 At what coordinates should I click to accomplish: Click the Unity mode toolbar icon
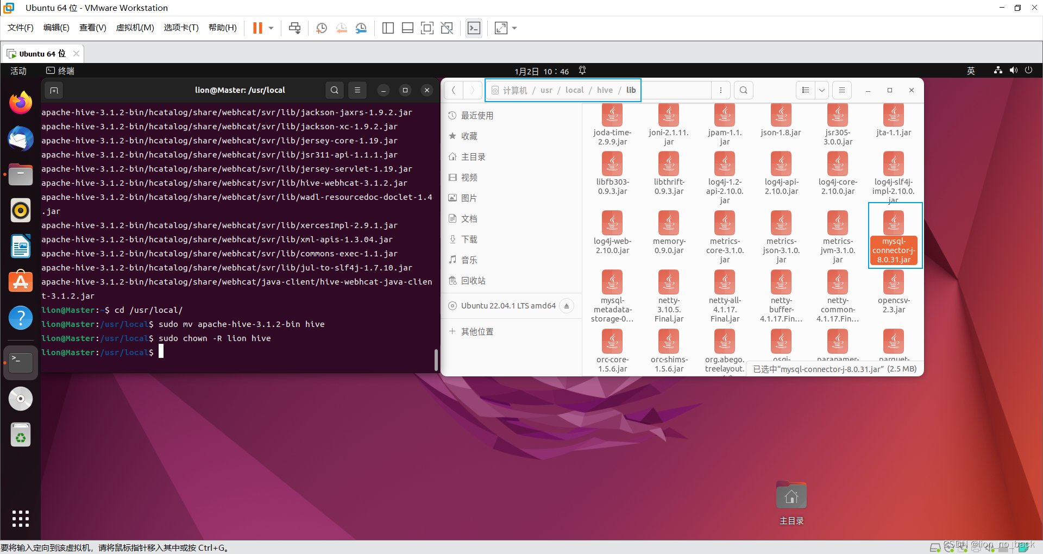[447, 28]
